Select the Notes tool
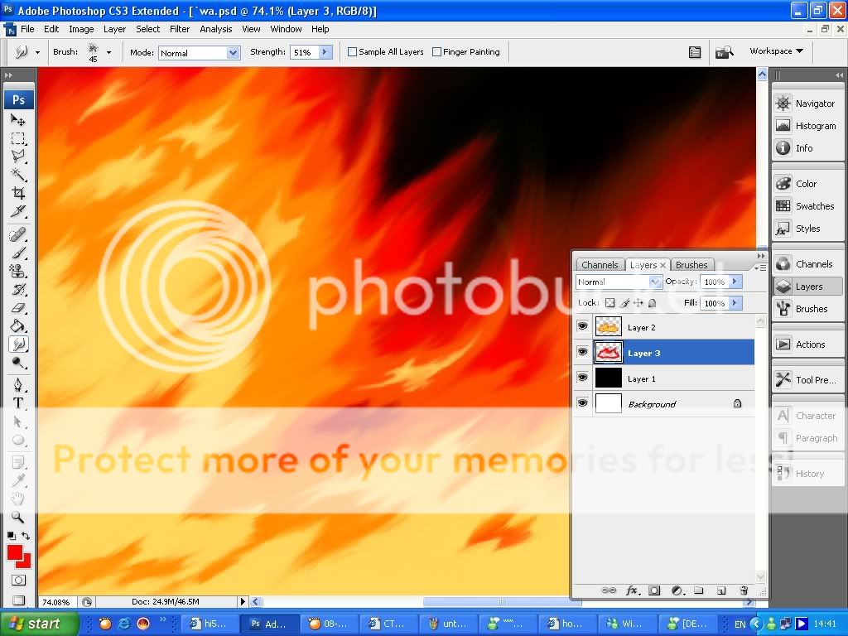Screen dimensions: 848x636 tap(18, 463)
